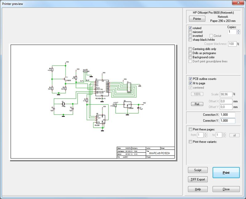Export the layout as TIFF

click(x=198, y=179)
